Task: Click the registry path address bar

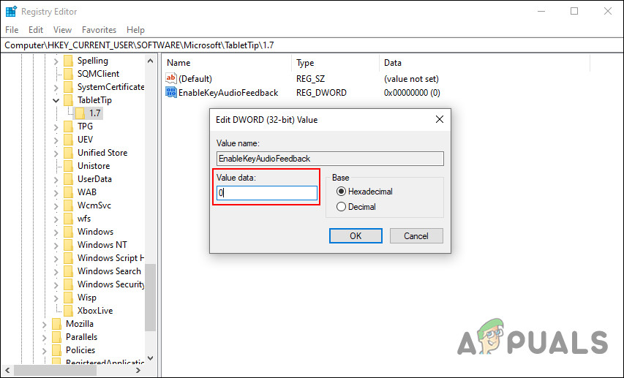Action: 312,45
